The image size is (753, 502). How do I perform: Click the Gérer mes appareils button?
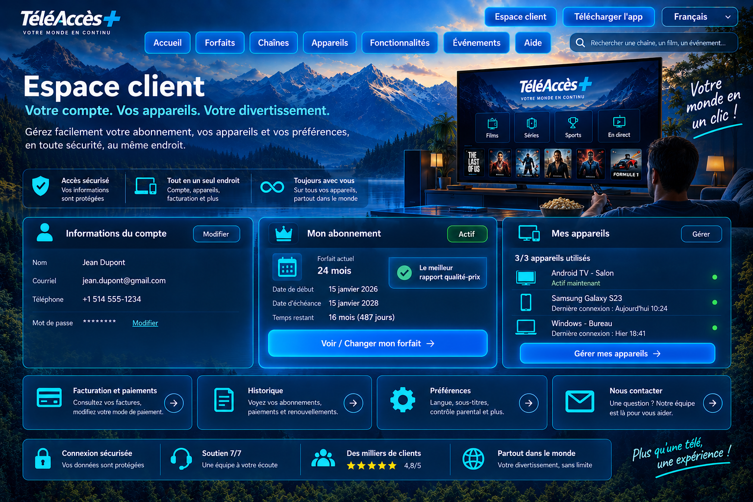pyautogui.click(x=617, y=353)
